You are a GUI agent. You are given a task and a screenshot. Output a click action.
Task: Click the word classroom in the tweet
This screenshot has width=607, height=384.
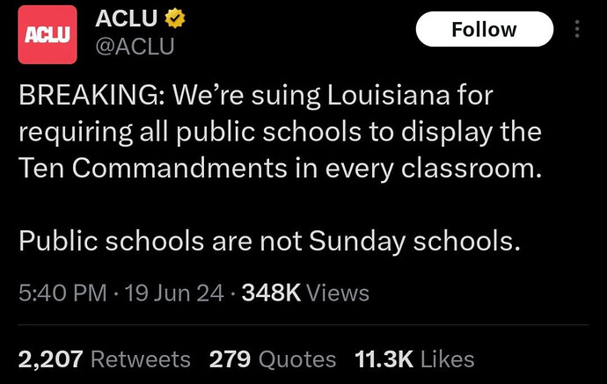(472, 167)
